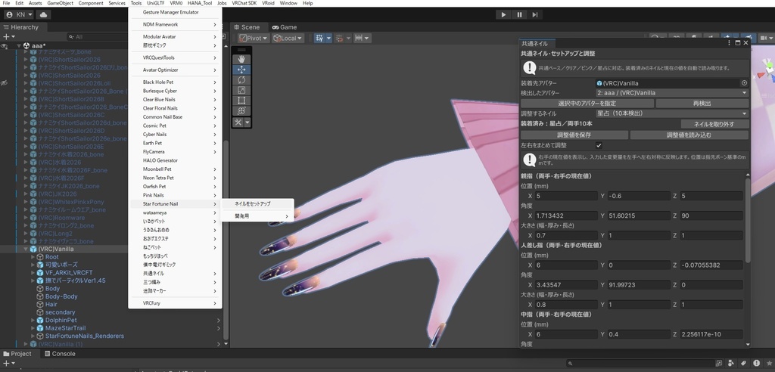Toggle hidden eye icon beside ShortSailor2026Loli row
This screenshot has height=372, width=775.
[x=4, y=83]
